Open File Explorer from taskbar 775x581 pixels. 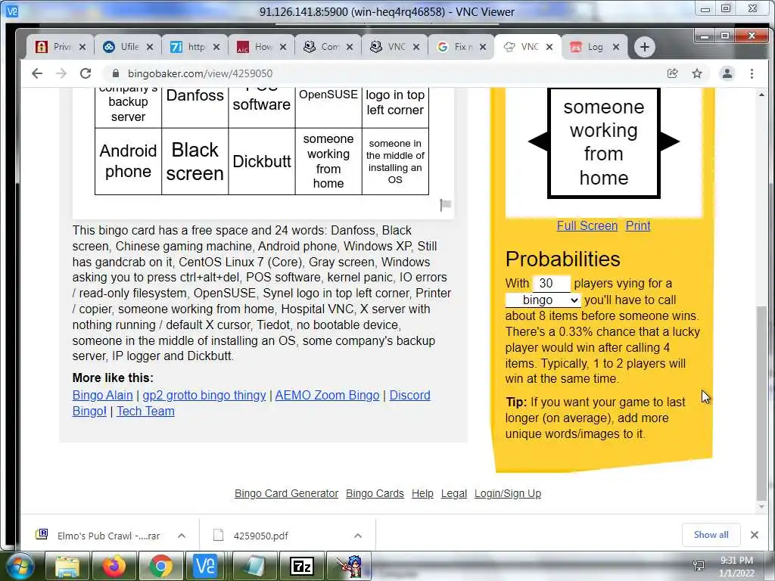point(67,566)
